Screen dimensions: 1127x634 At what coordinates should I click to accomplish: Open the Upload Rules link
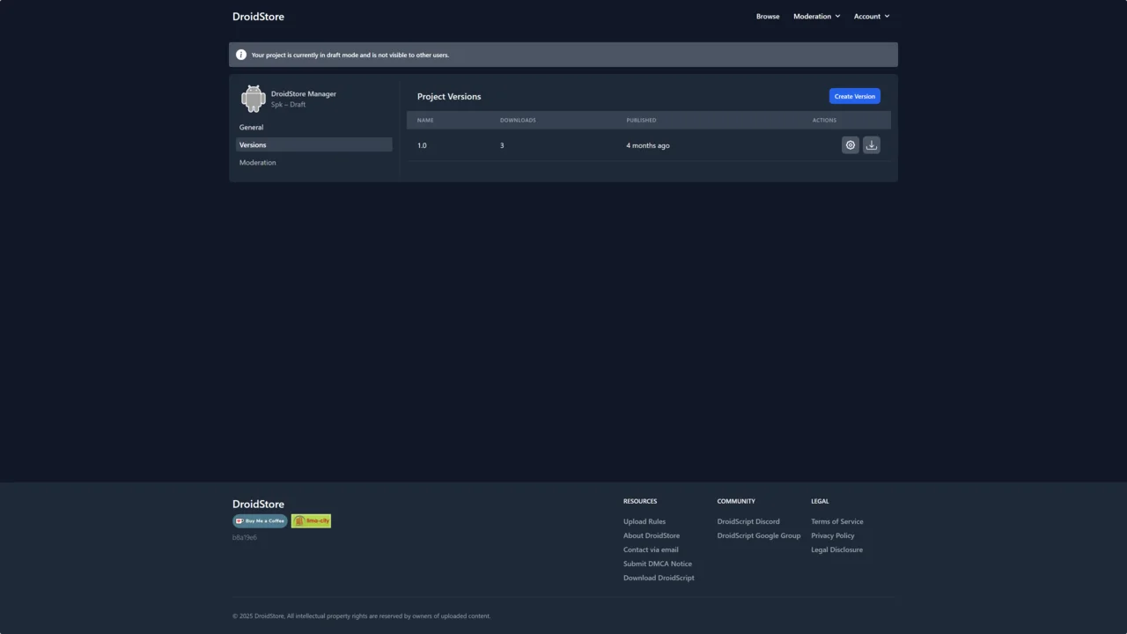645,521
